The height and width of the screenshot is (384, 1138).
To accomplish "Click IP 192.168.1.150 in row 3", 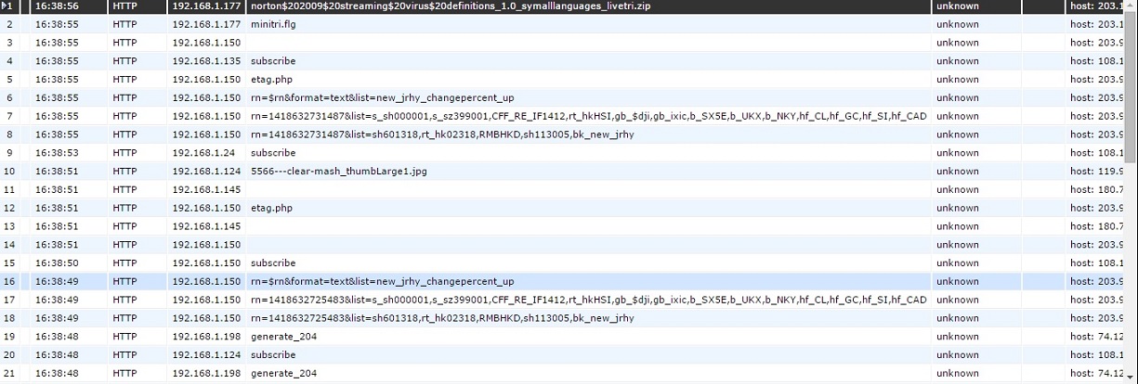I will click(206, 43).
